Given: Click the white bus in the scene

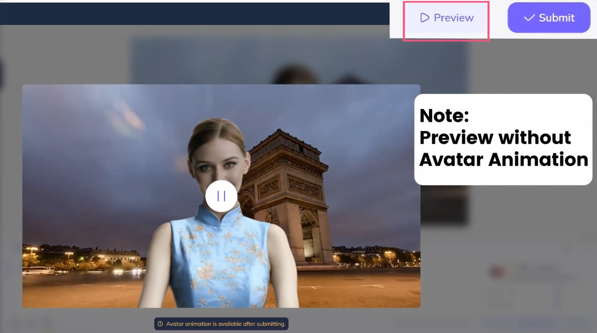Looking at the screenshot, I should tap(38, 271).
